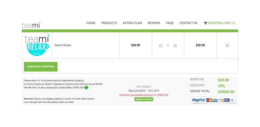Click the 10-14 business days shipping note

(54, 81)
